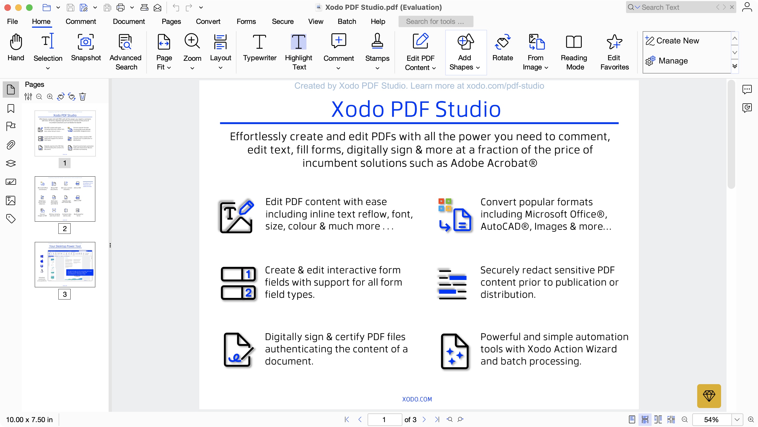Viewport: 758px width, 427px height.
Task: Expand the Edit PDF Content dropdown
Action: (434, 68)
